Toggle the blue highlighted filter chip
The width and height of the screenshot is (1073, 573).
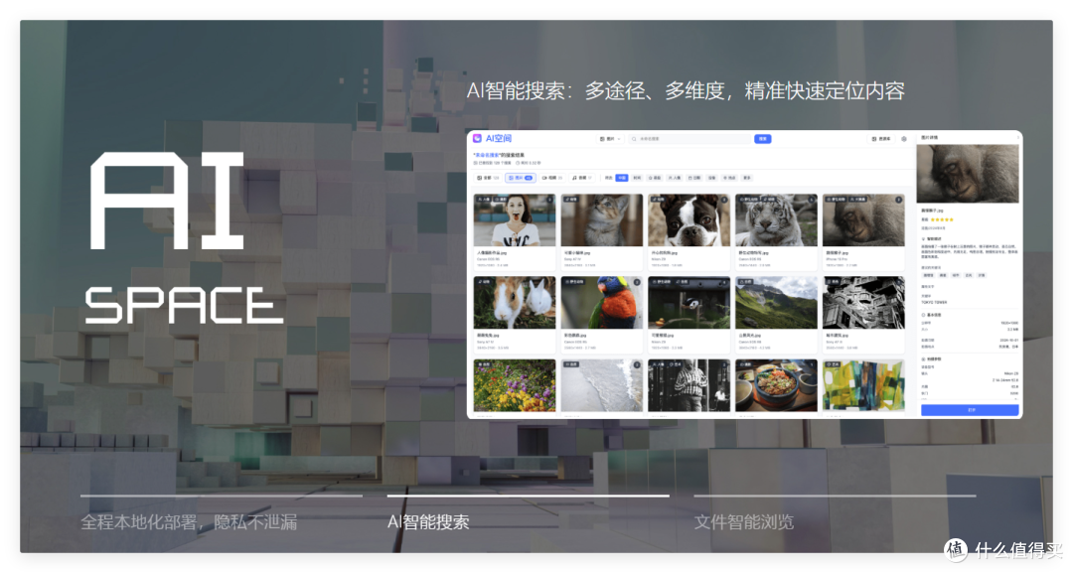coord(621,178)
